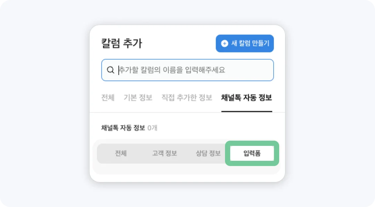Image resolution: width=375 pixels, height=207 pixels.
Task: Select the 직접 추가한 정보 tab
Action: 187,98
